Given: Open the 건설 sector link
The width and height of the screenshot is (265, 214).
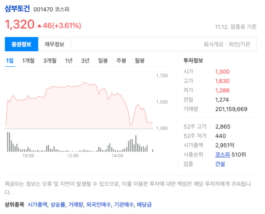Looking at the screenshot, I should [220, 164].
